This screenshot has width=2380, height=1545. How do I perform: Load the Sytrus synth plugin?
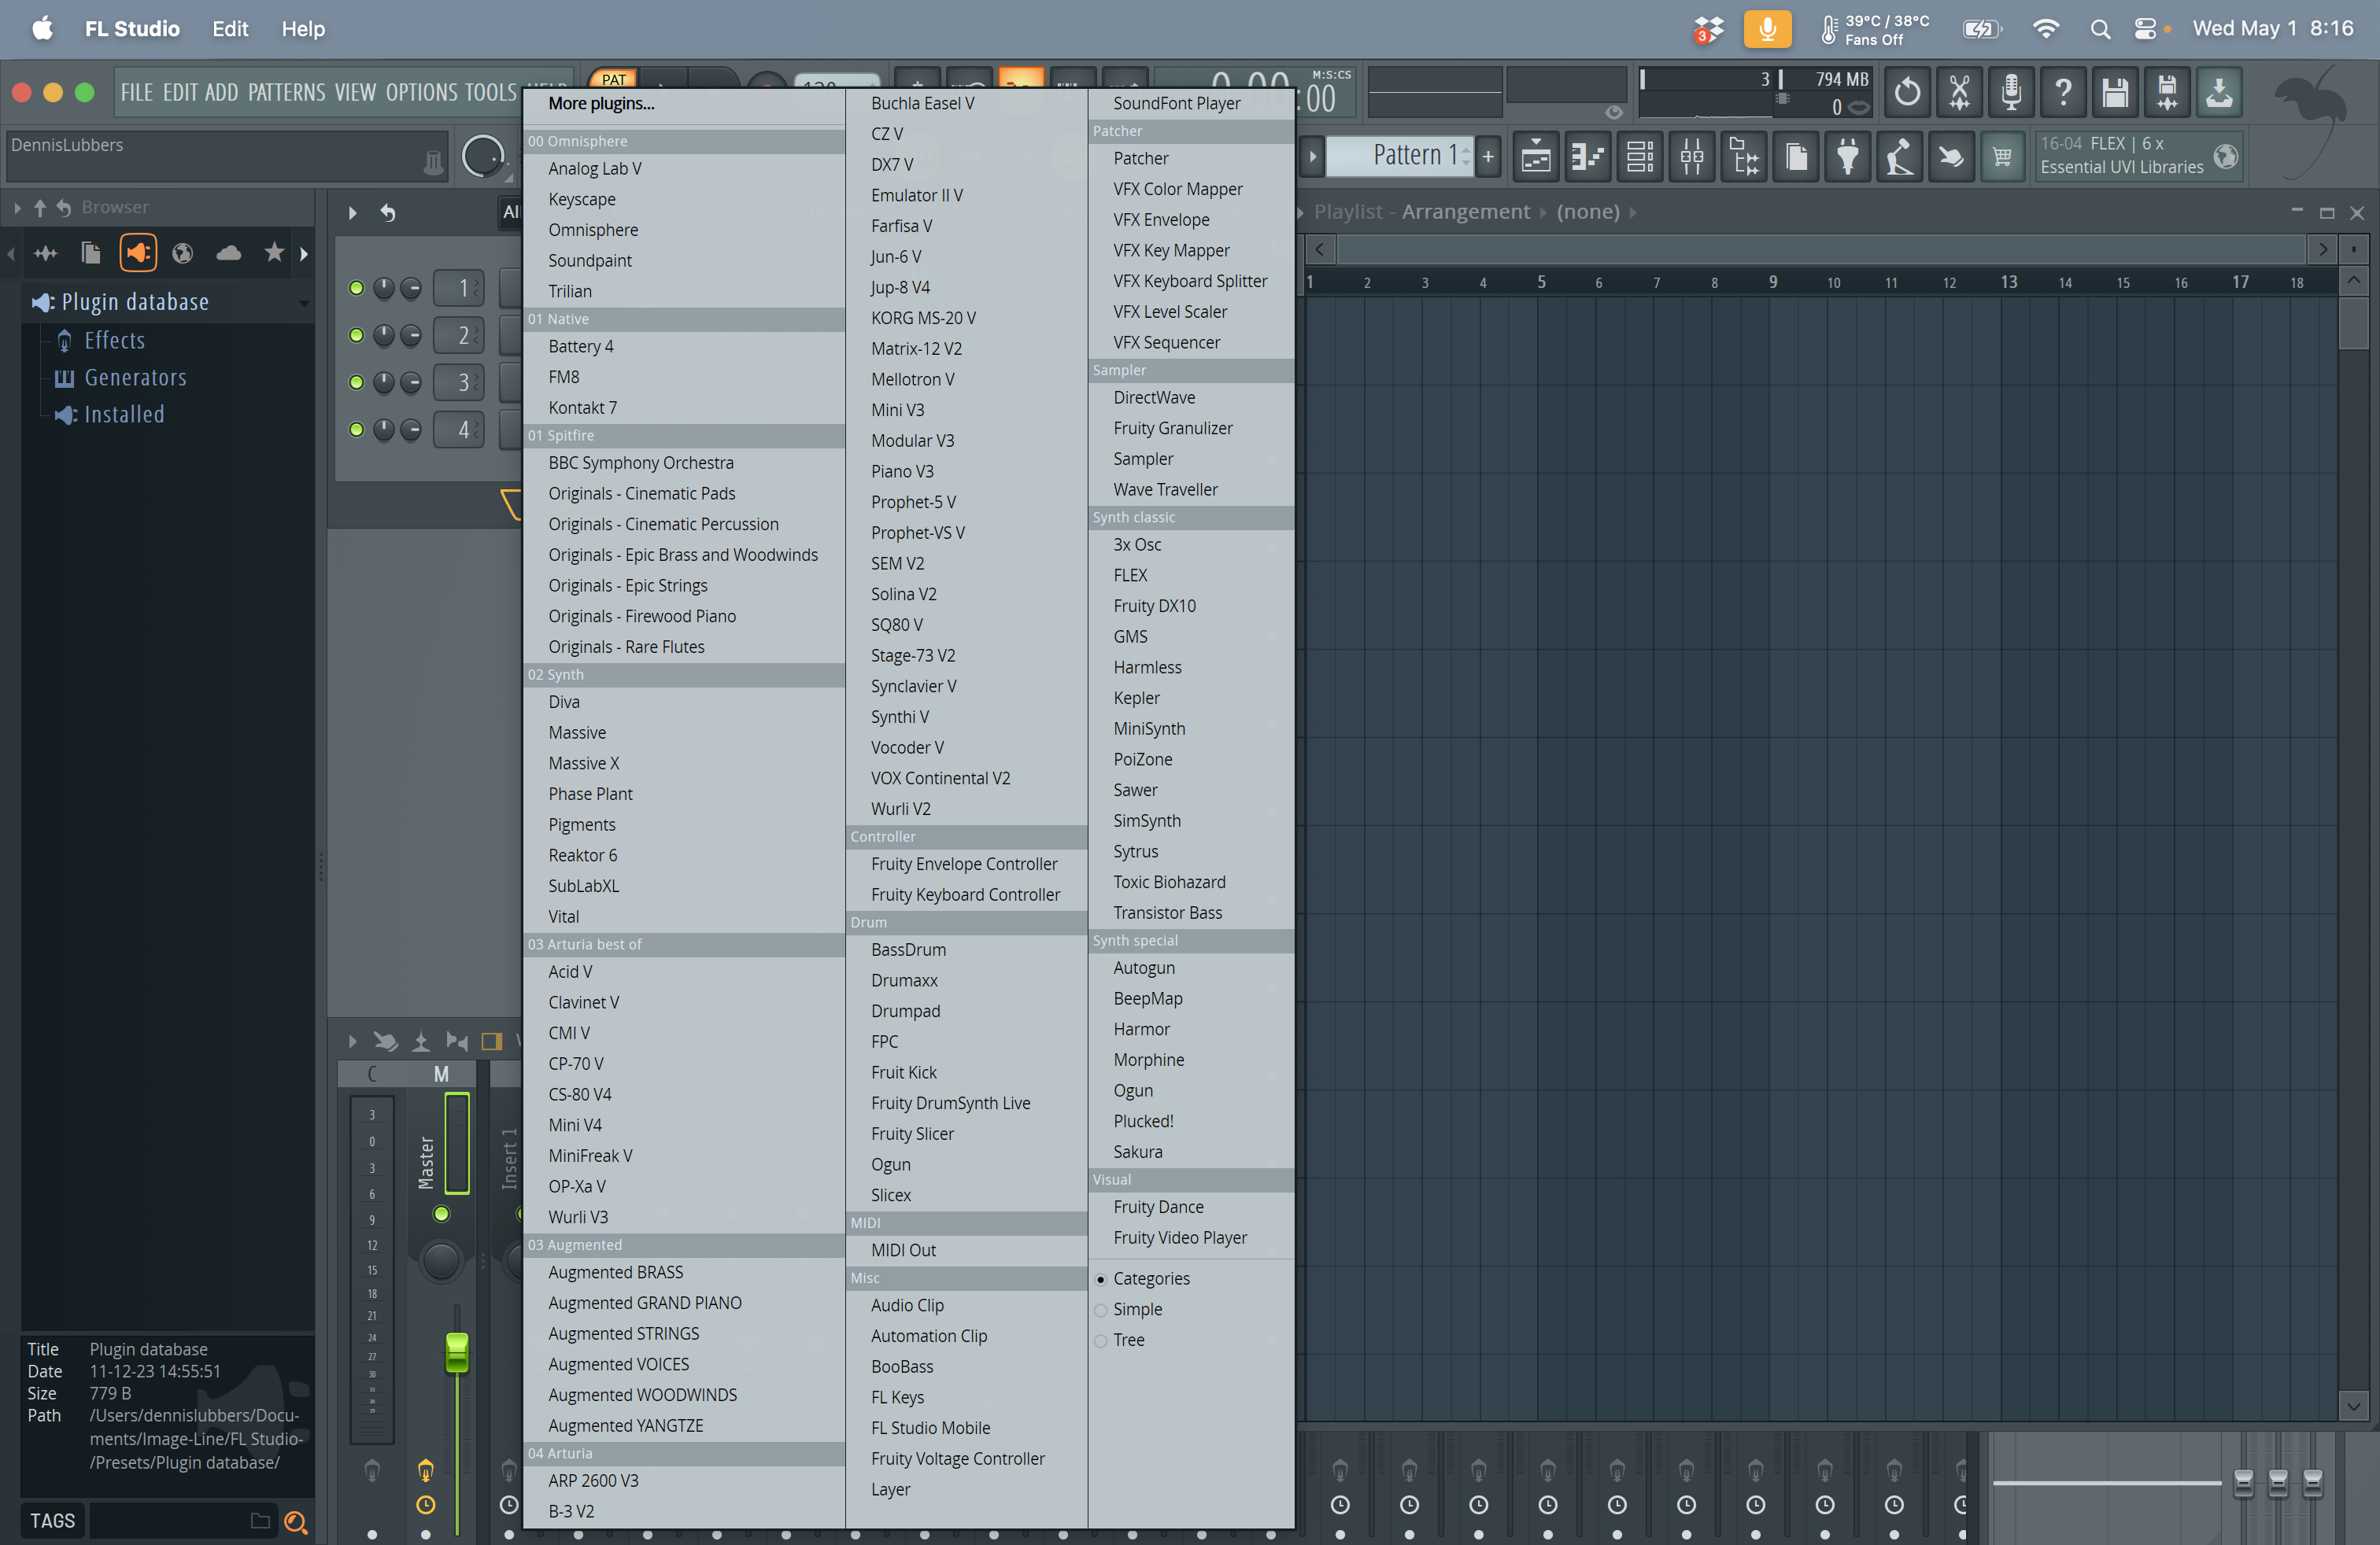pos(1136,850)
